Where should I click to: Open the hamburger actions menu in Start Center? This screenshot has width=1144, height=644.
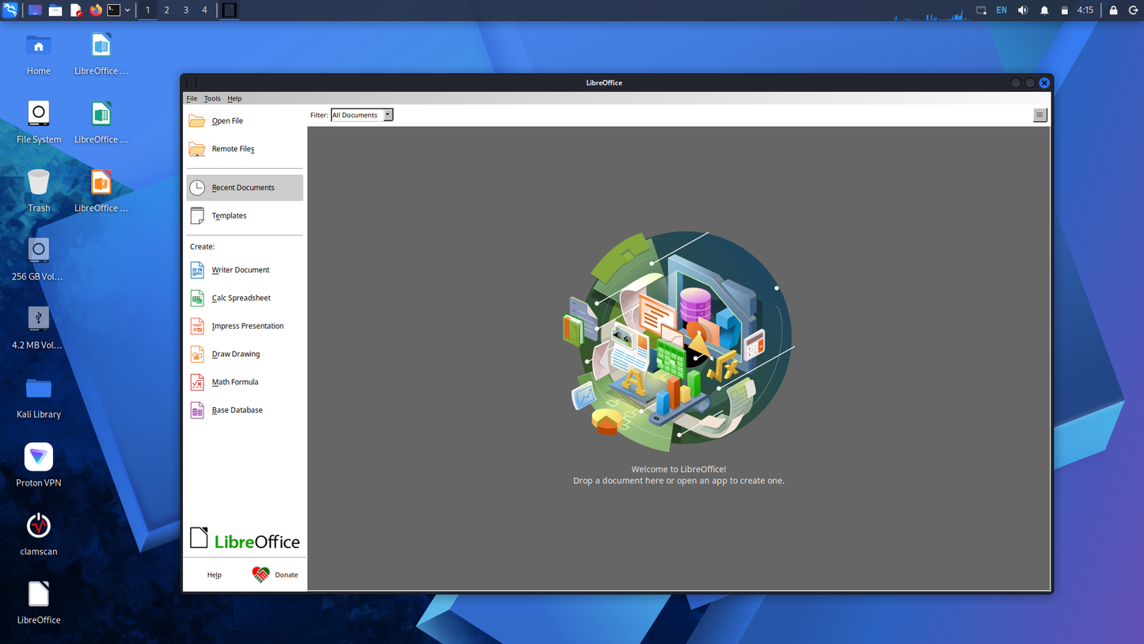[1039, 115]
